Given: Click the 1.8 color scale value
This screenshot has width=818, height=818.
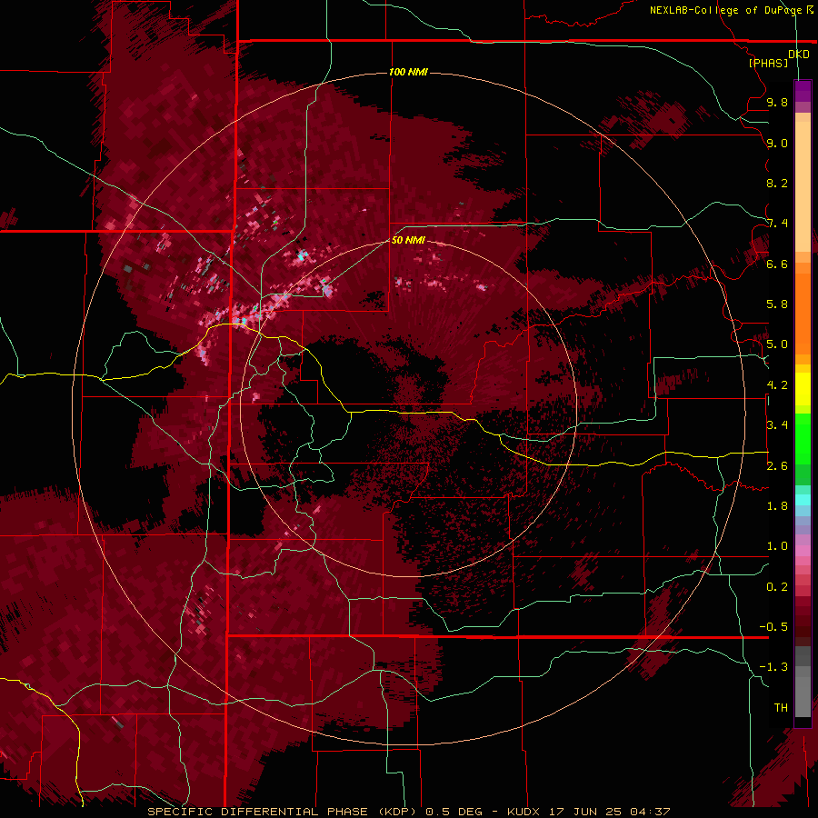Looking at the screenshot, I should [x=777, y=506].
